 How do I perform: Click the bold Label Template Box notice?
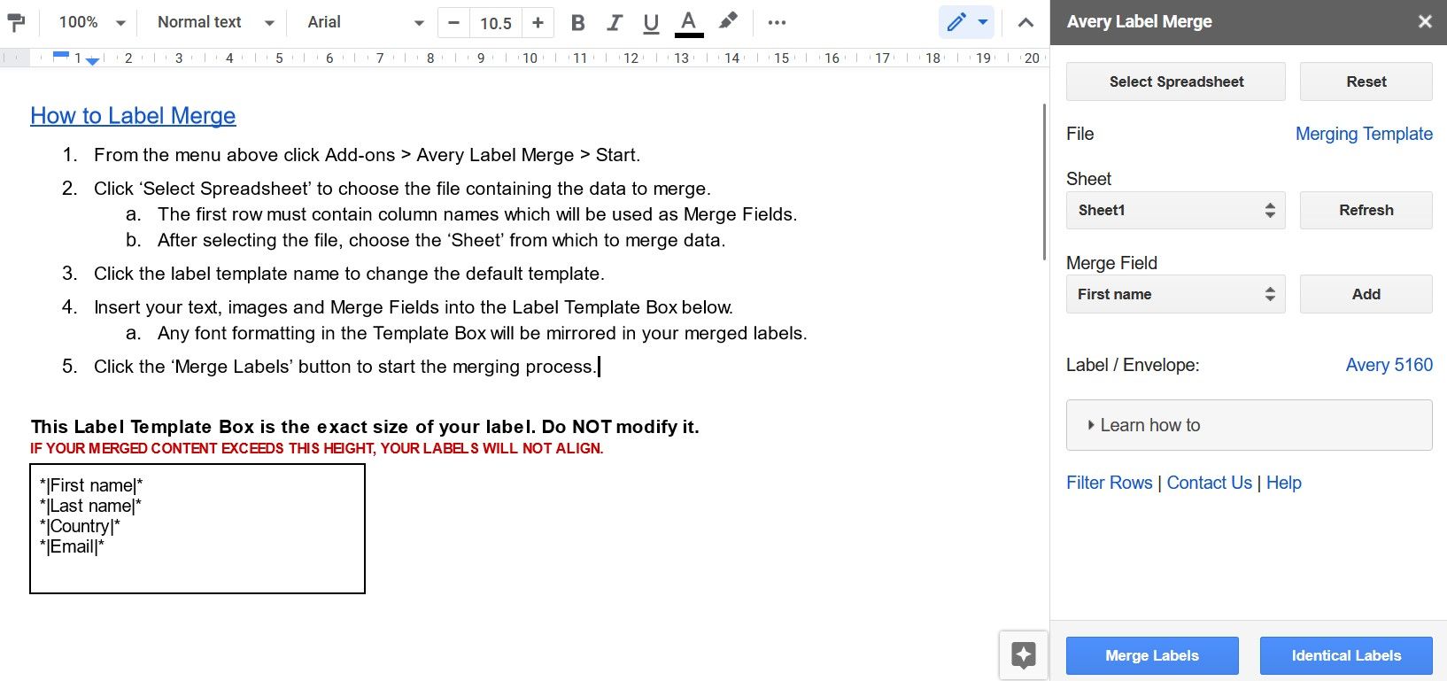(x=365, y=427)
